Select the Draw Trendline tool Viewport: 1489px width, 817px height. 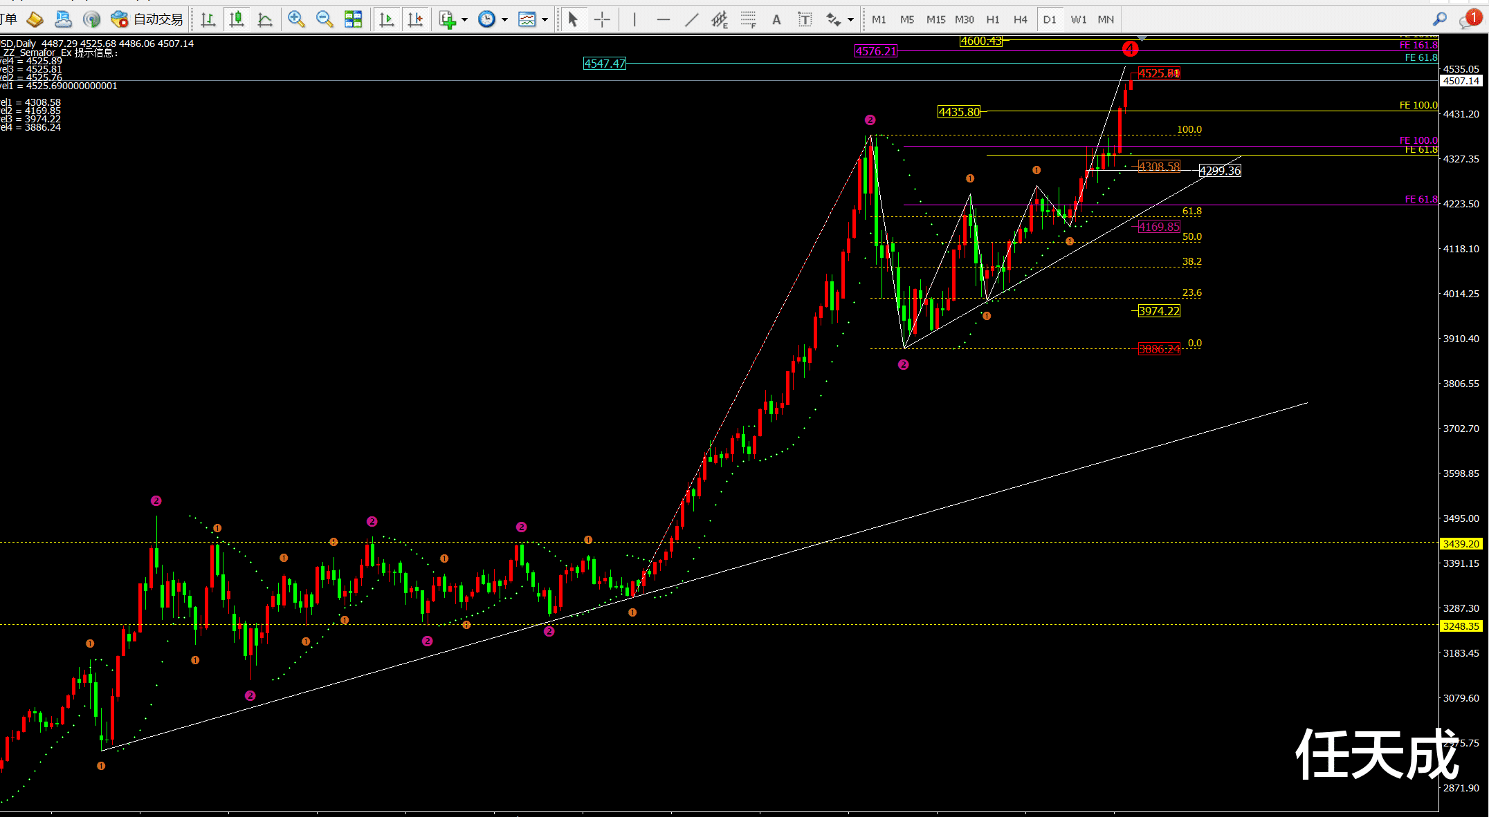[691, 19]
